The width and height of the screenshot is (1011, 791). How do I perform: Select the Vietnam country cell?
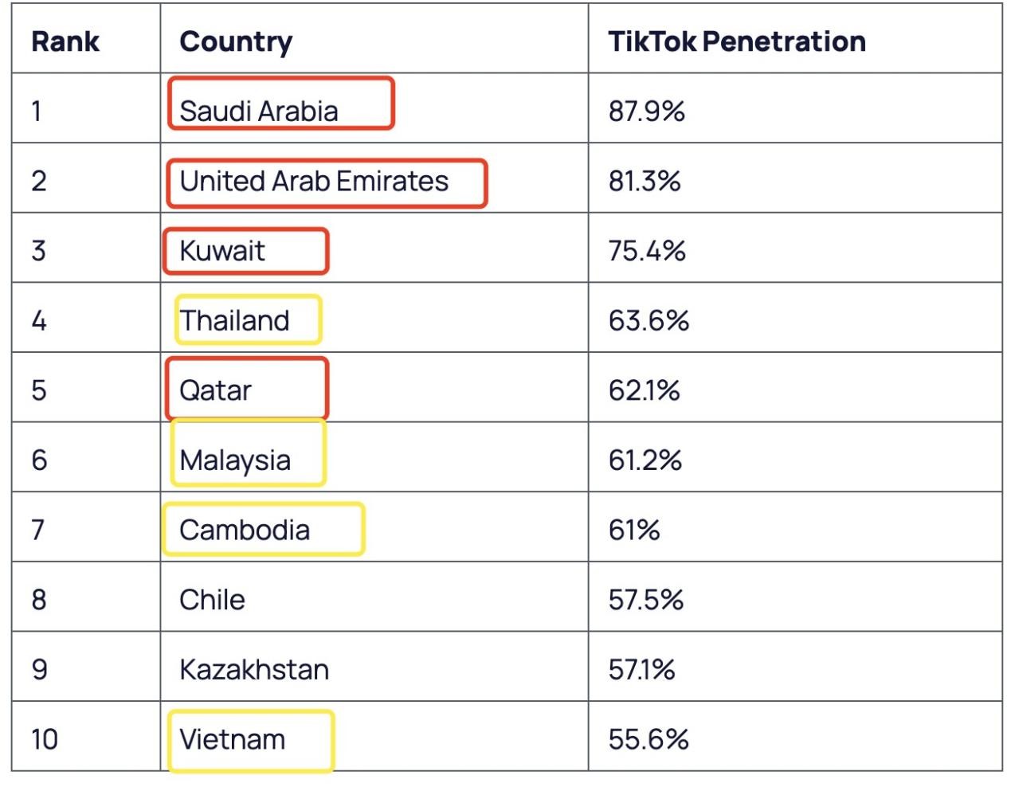(x=232, y=739)
